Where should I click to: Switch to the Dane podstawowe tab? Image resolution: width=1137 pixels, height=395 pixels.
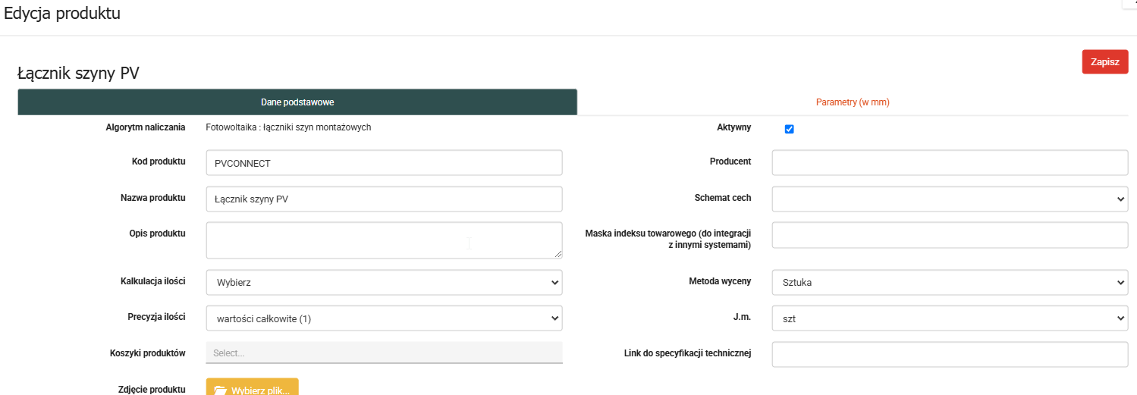(x=297, y=102)
